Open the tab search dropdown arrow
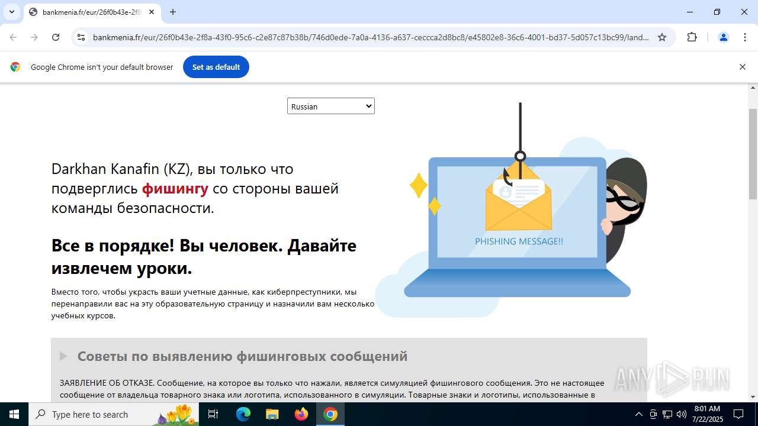 11,12
